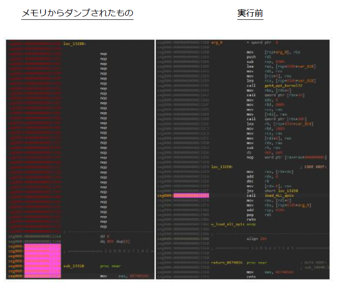Click 'mov eax' below return_0E7403A
The width and height of the screenshot is (337, 285).
coord(270,272)
